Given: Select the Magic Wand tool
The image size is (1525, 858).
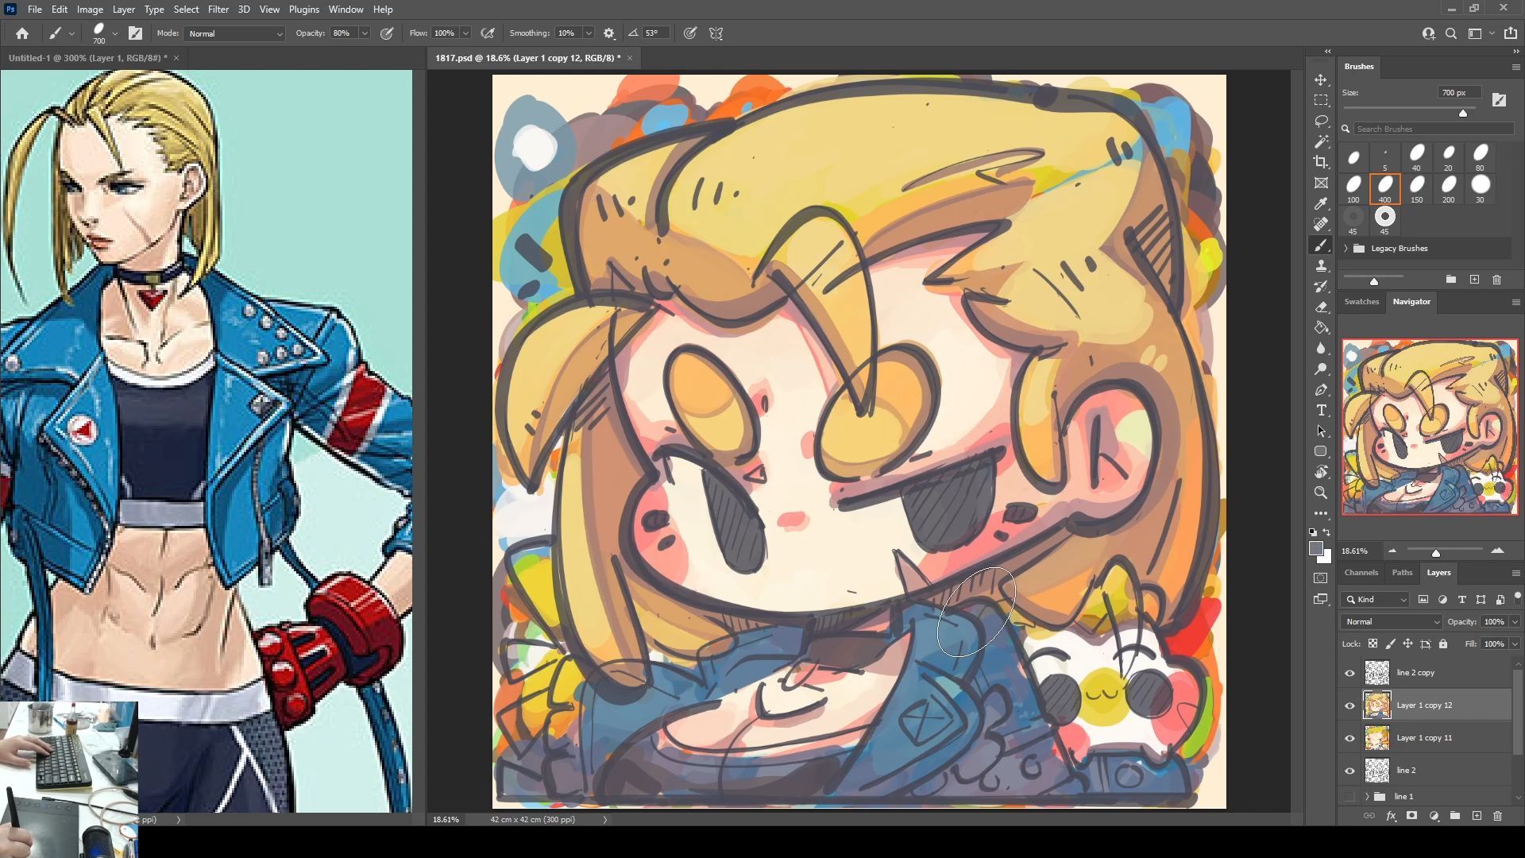Looking at the screenshot, I should [1321, 142].
